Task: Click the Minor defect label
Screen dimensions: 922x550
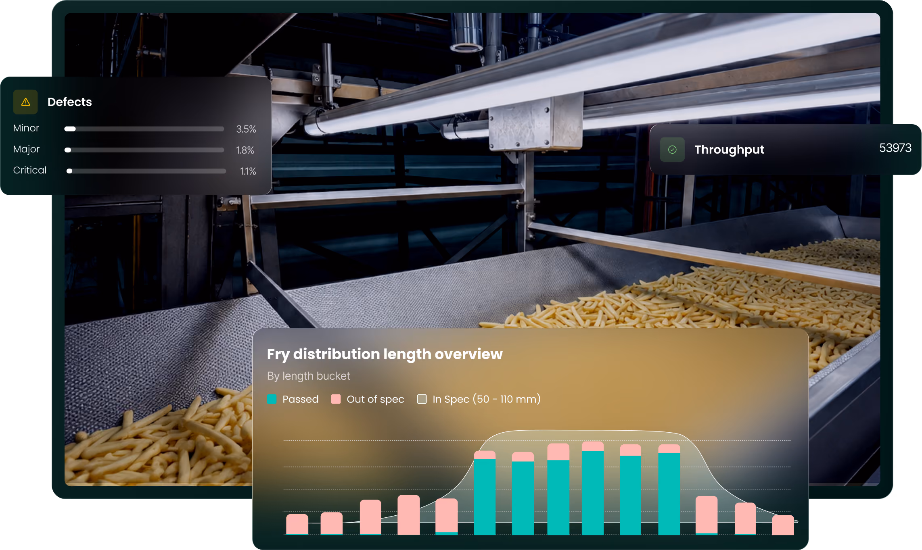Action: 26,128
